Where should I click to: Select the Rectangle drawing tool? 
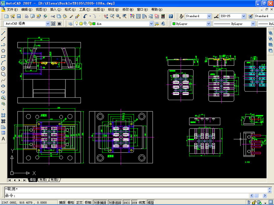tap(3, 56)
